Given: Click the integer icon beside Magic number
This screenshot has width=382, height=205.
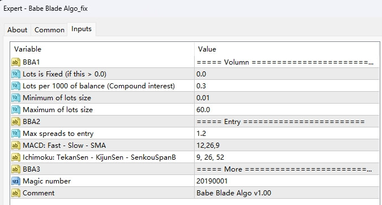Looking at the screenshot, I should pyautogui.click(x=16, y=181).
